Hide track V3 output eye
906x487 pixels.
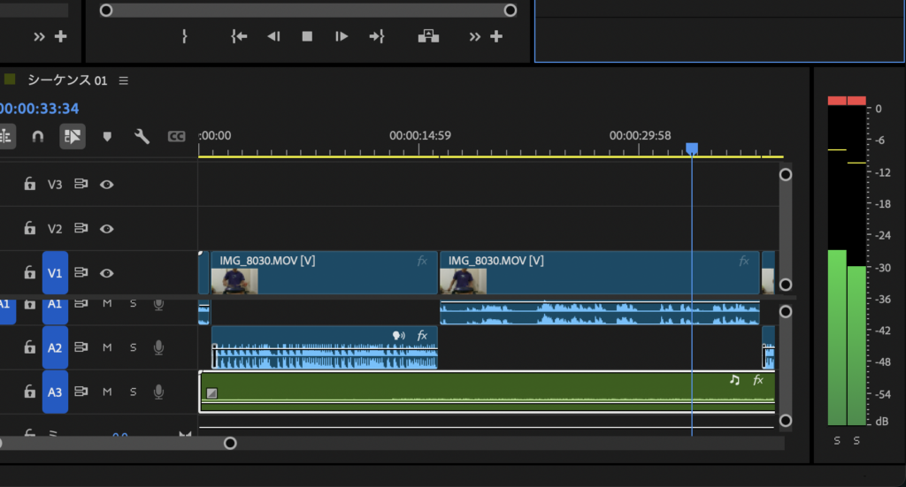click(106, 185)
